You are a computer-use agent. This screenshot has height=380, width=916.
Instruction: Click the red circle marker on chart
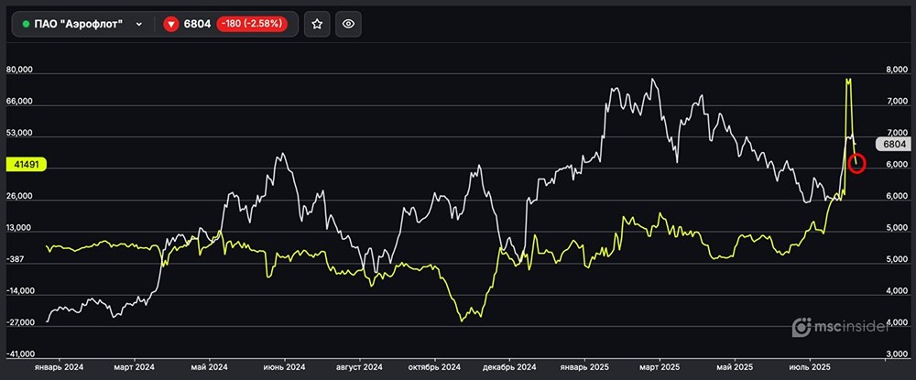(857, 163)
